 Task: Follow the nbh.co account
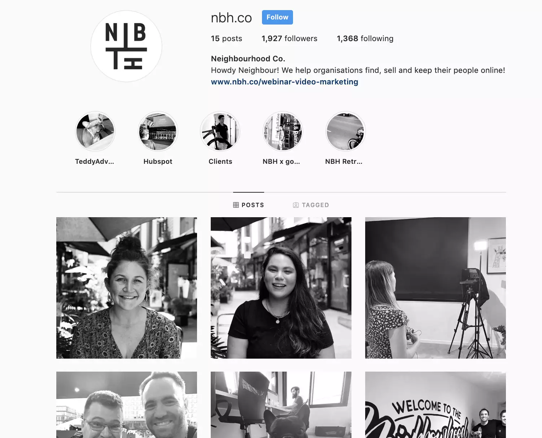[277, 17]
